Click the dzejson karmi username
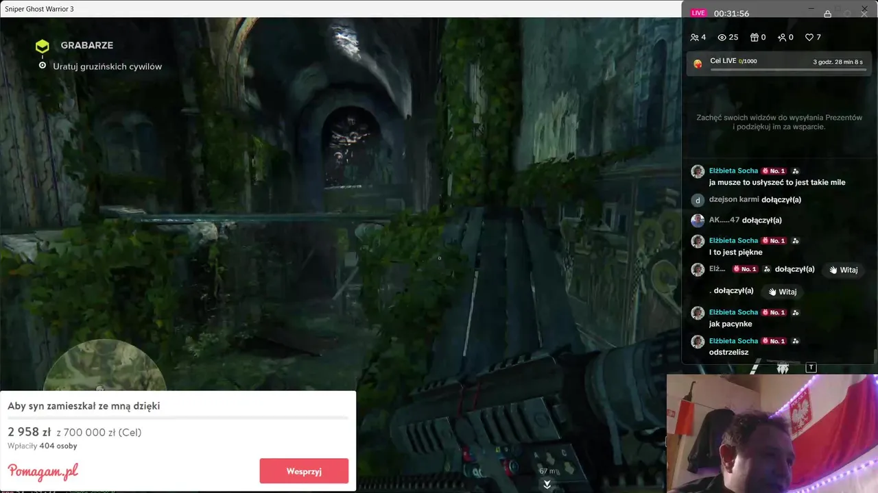Image resolution: width=878 pixels, height=493 pixels. [734, 199]
